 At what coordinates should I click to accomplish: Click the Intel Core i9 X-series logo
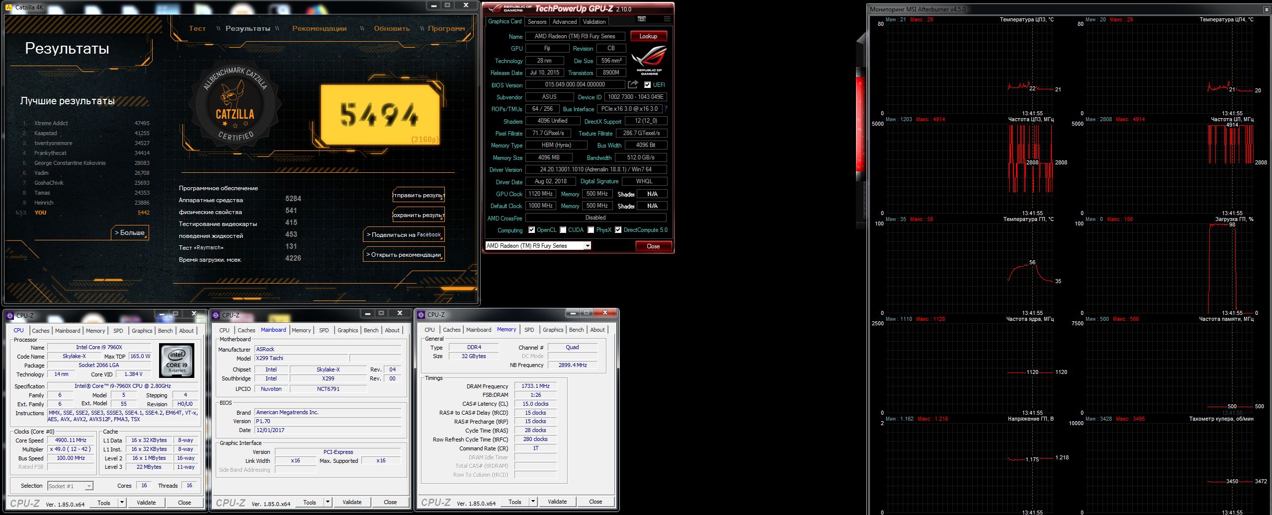tap(176, 361)
